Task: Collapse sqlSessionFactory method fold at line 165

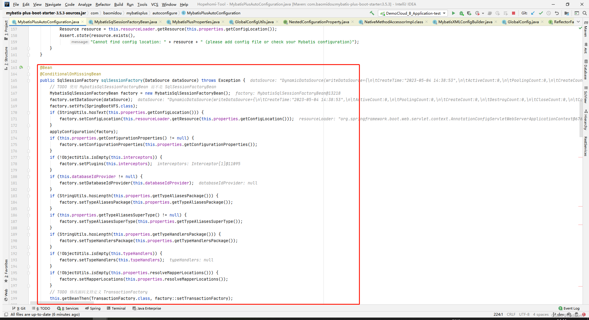Action: point(28,81)
